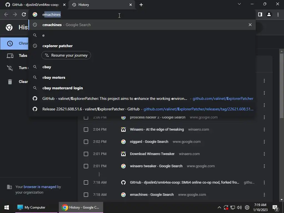Viewport: 284px width, 213px height.
Task: Check the Winaero edge of tweaking checkbox
Action: (86, 130)
